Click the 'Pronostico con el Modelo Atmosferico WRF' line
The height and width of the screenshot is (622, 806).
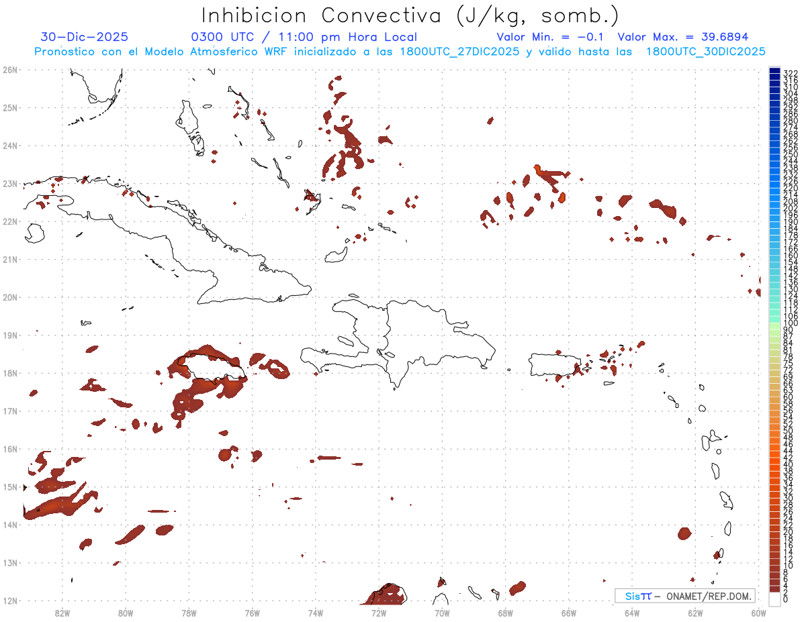pos(400,52)
